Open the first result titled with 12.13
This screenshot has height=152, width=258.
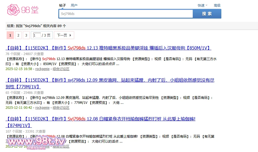coord(108,48)
